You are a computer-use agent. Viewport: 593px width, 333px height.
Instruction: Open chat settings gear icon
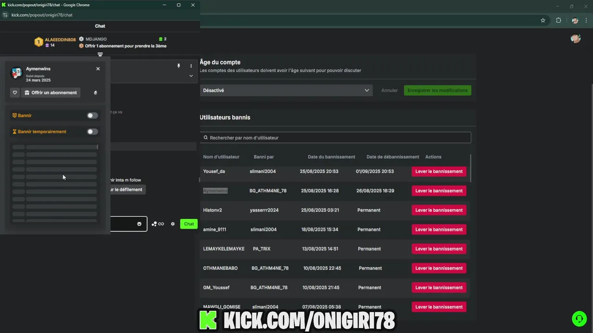[173, 224]
